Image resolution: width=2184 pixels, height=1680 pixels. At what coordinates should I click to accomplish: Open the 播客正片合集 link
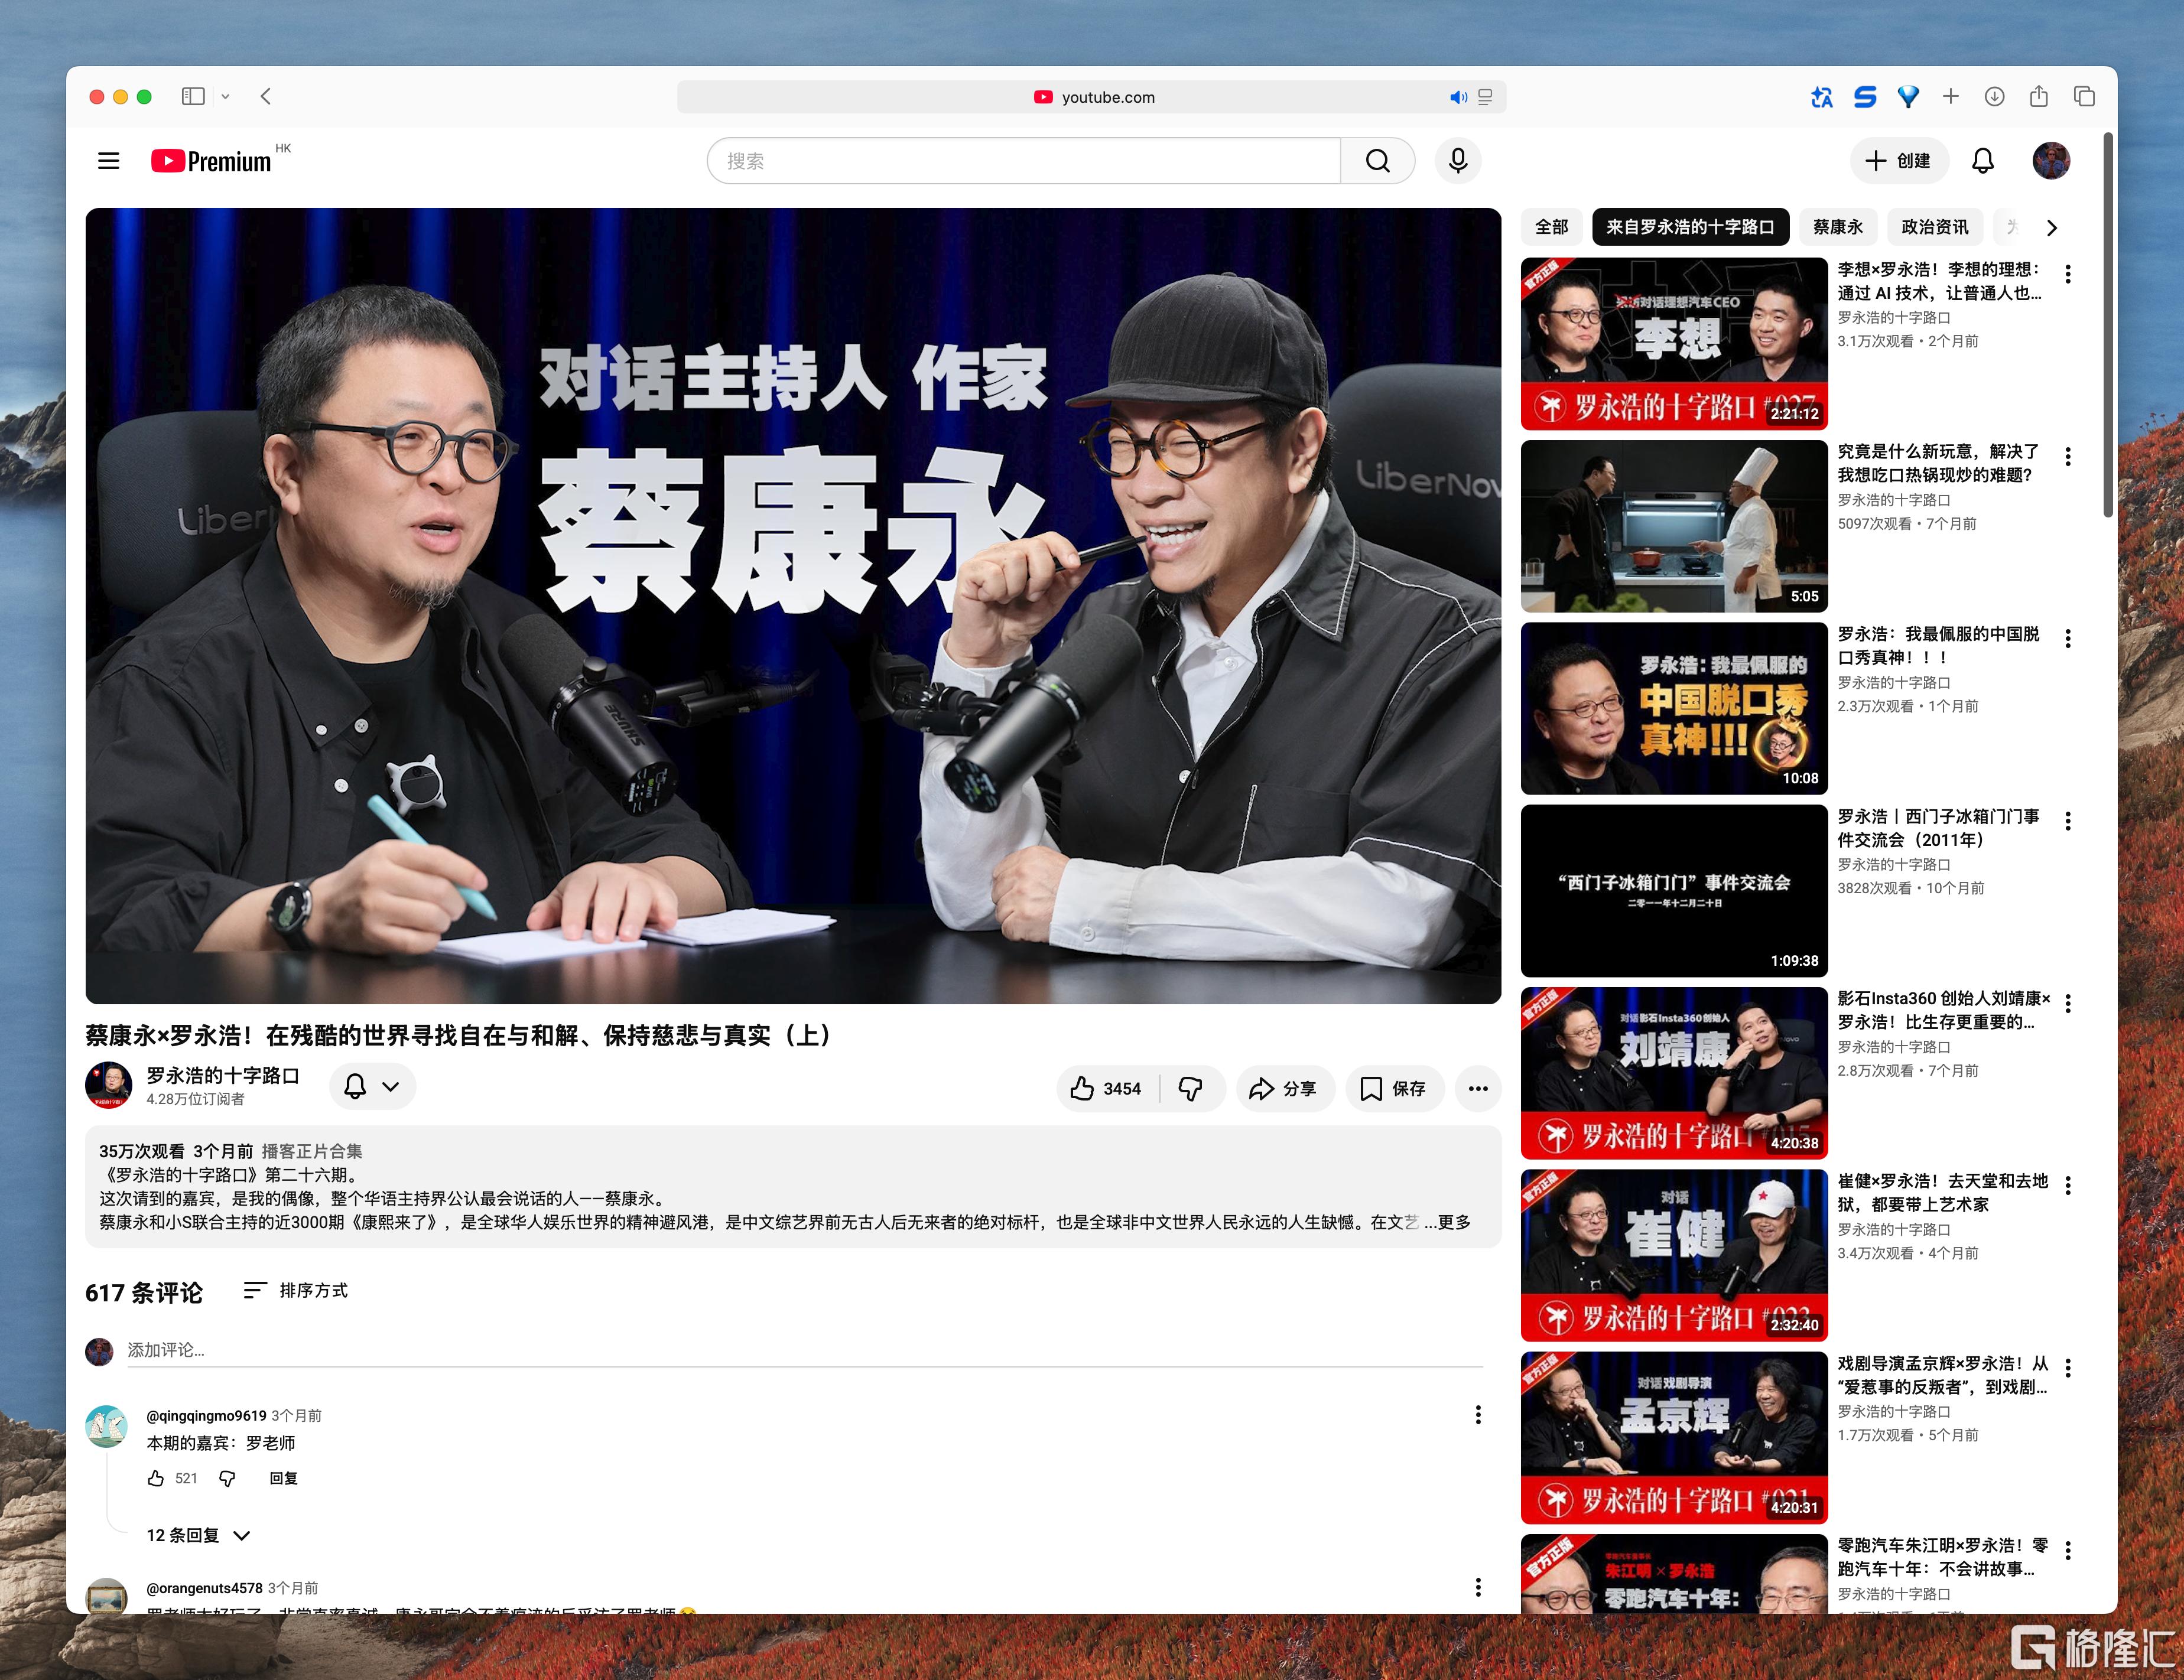coord(312,1151)
